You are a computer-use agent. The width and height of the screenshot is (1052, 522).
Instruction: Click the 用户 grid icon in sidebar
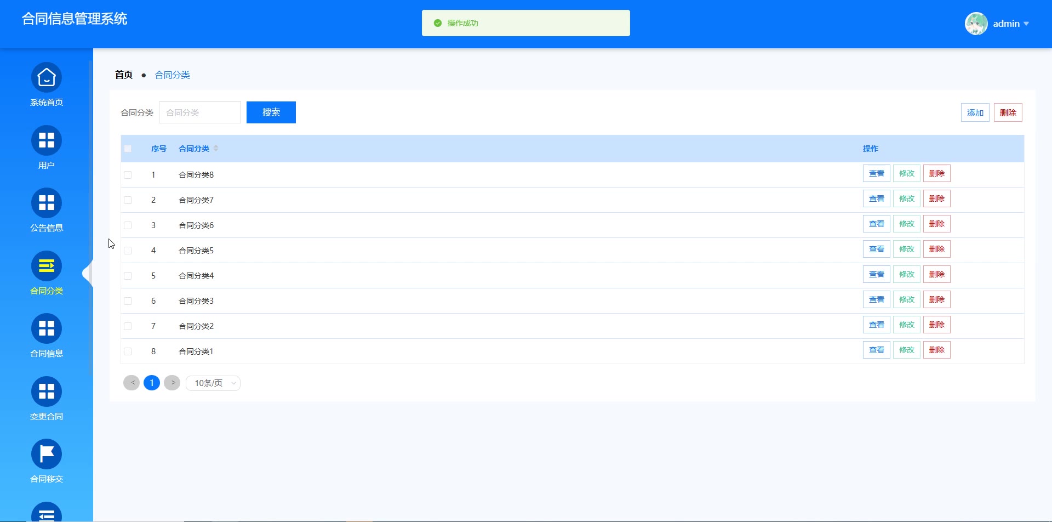coord(47,140)
